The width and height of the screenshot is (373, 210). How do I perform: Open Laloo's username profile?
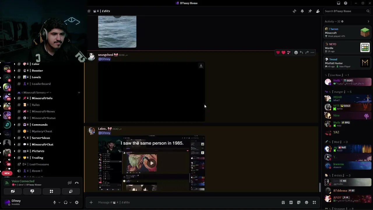[x=102, y=129]
